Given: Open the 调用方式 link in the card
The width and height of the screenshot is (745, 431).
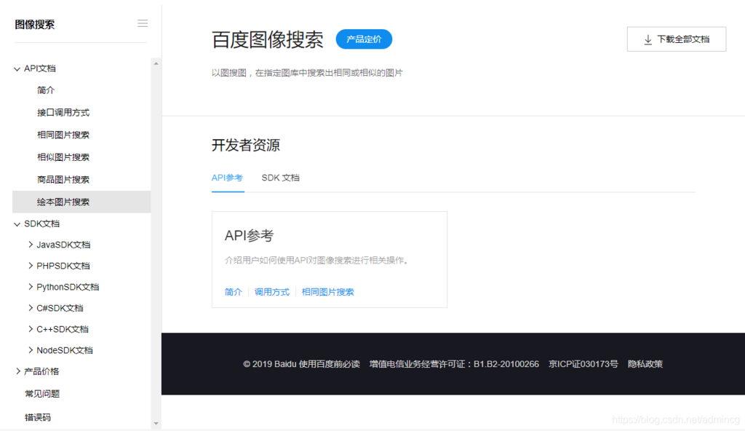Looking at the screenshot, I should click(x=272, y=292).
